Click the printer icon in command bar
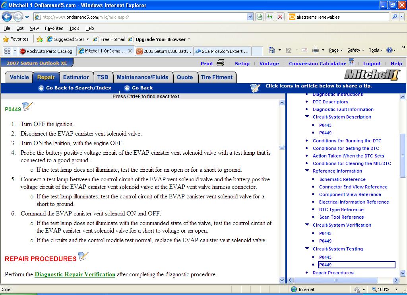 [x=315, y=50]
